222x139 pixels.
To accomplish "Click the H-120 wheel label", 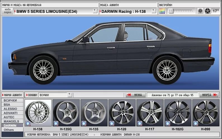I will point(122,129).
